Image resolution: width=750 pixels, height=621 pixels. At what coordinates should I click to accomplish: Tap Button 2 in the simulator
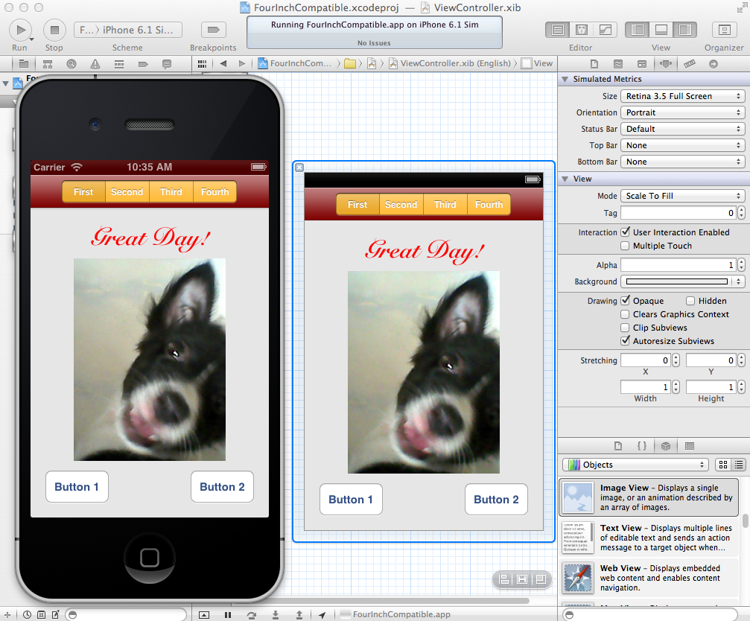click(222, 487)
